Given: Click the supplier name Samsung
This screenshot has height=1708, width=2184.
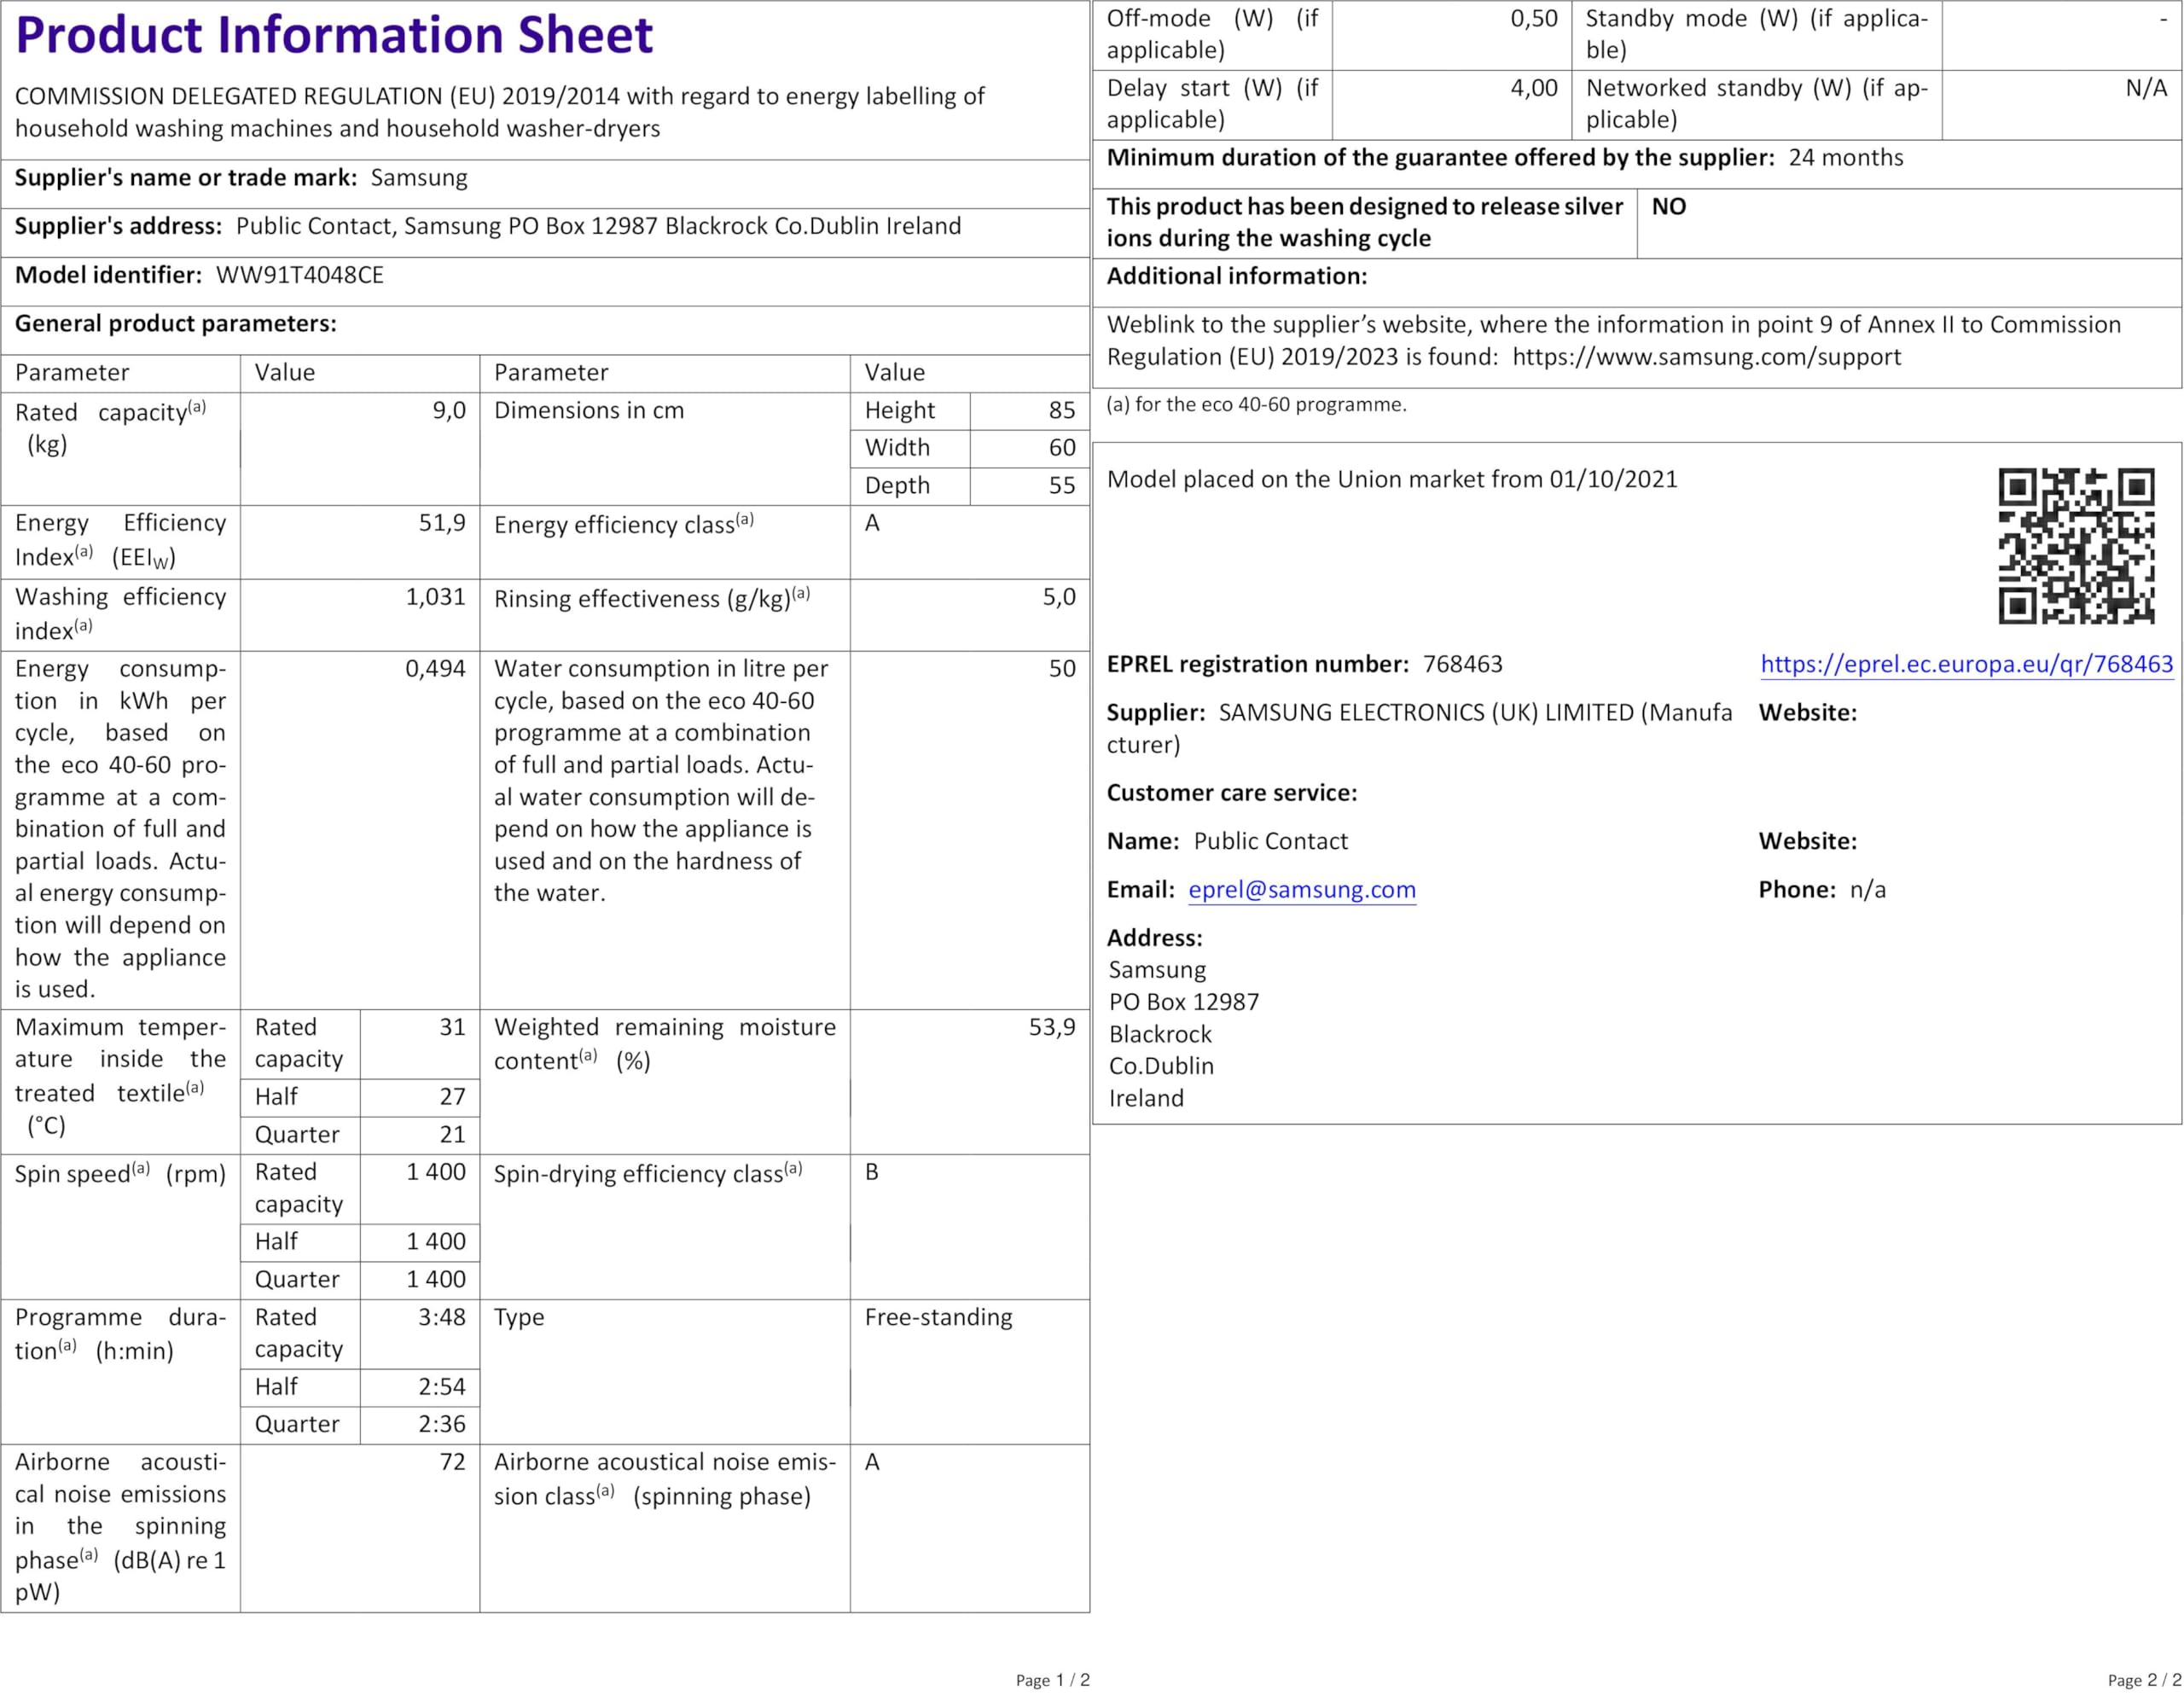Looking at the screenshot, I should 419,178.
